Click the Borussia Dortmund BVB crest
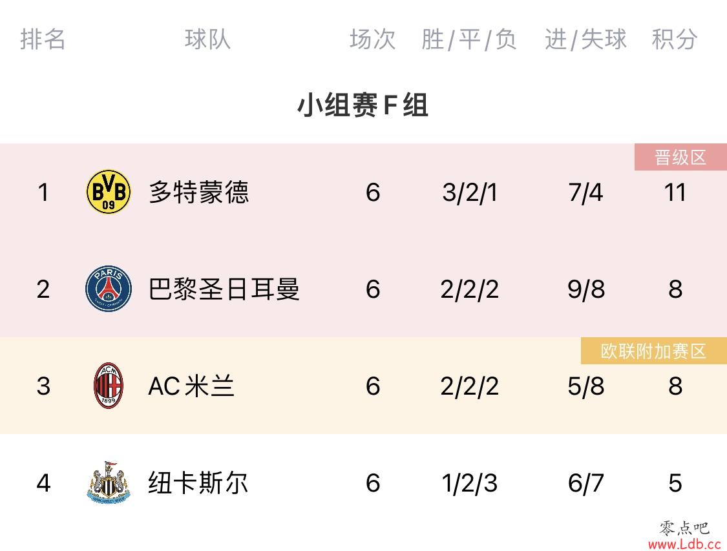727x551 pixels. coord(109,191)
